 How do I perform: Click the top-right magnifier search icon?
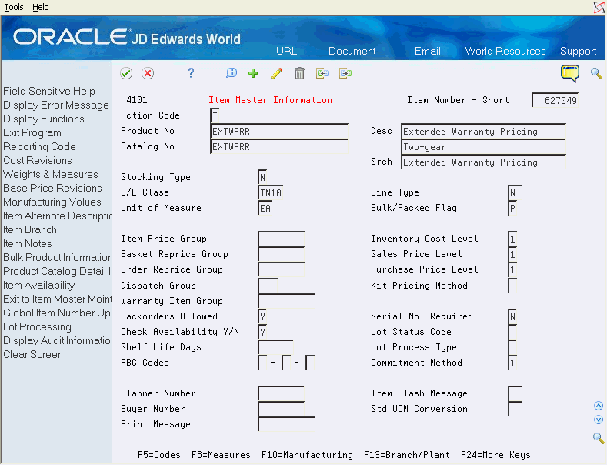(x=596, y=73)
